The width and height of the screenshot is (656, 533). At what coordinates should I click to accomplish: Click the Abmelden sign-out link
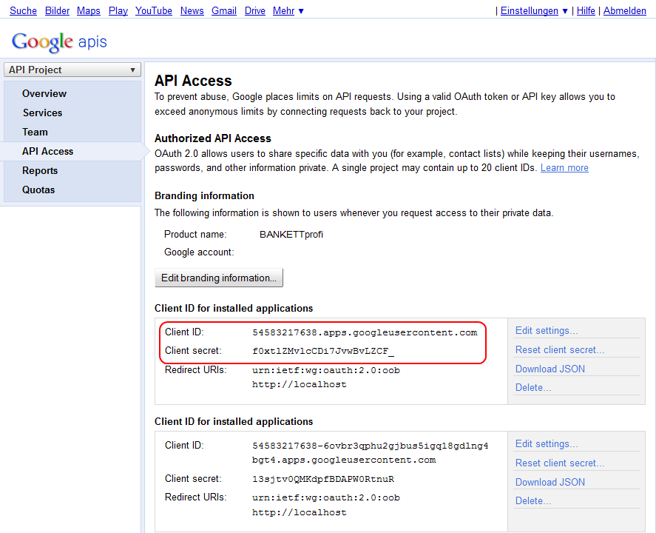coord(625,10)
